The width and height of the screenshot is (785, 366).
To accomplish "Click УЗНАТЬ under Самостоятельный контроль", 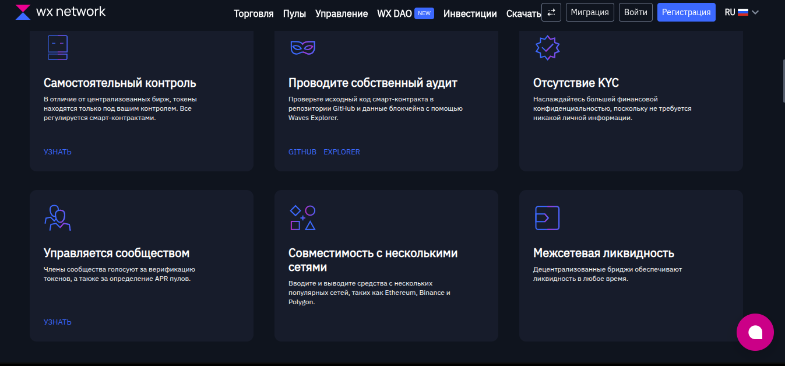I will (x=57, y=152).
